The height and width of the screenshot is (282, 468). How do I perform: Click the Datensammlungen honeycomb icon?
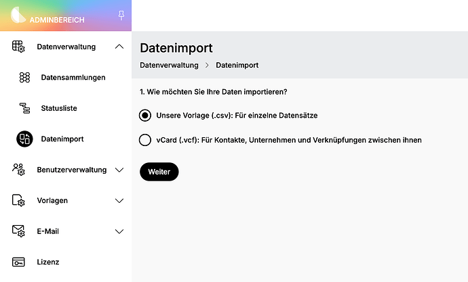(25, 77)
